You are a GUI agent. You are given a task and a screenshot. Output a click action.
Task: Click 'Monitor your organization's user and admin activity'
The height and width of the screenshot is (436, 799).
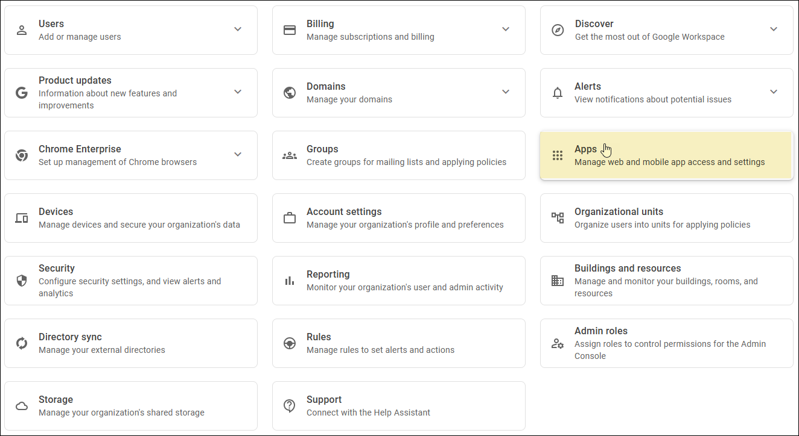click(405, 287)
